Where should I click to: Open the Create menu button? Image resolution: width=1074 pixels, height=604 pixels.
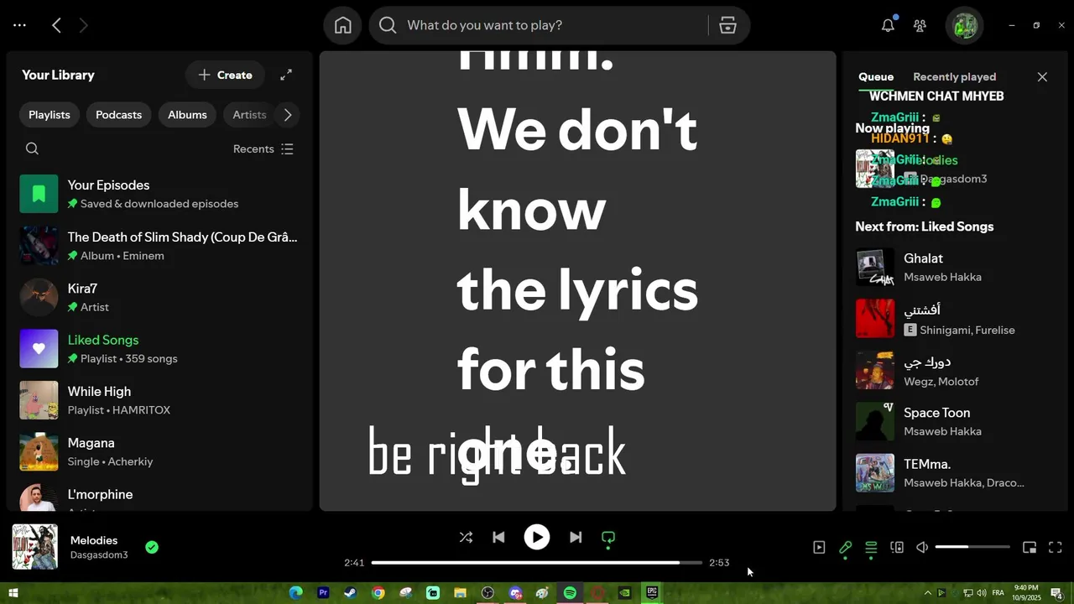(225, 75)
